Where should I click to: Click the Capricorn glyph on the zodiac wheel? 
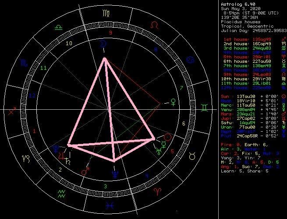pyautogui.click(x=26, y=159)
